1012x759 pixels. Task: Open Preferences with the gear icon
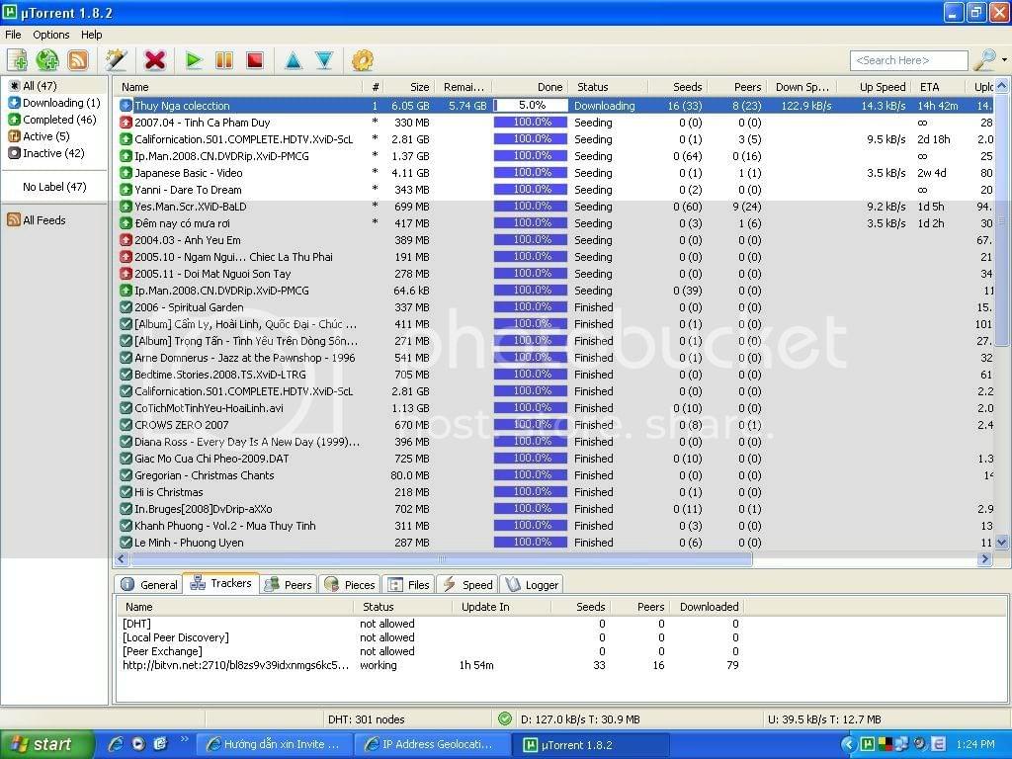click(x=363, y=60)
